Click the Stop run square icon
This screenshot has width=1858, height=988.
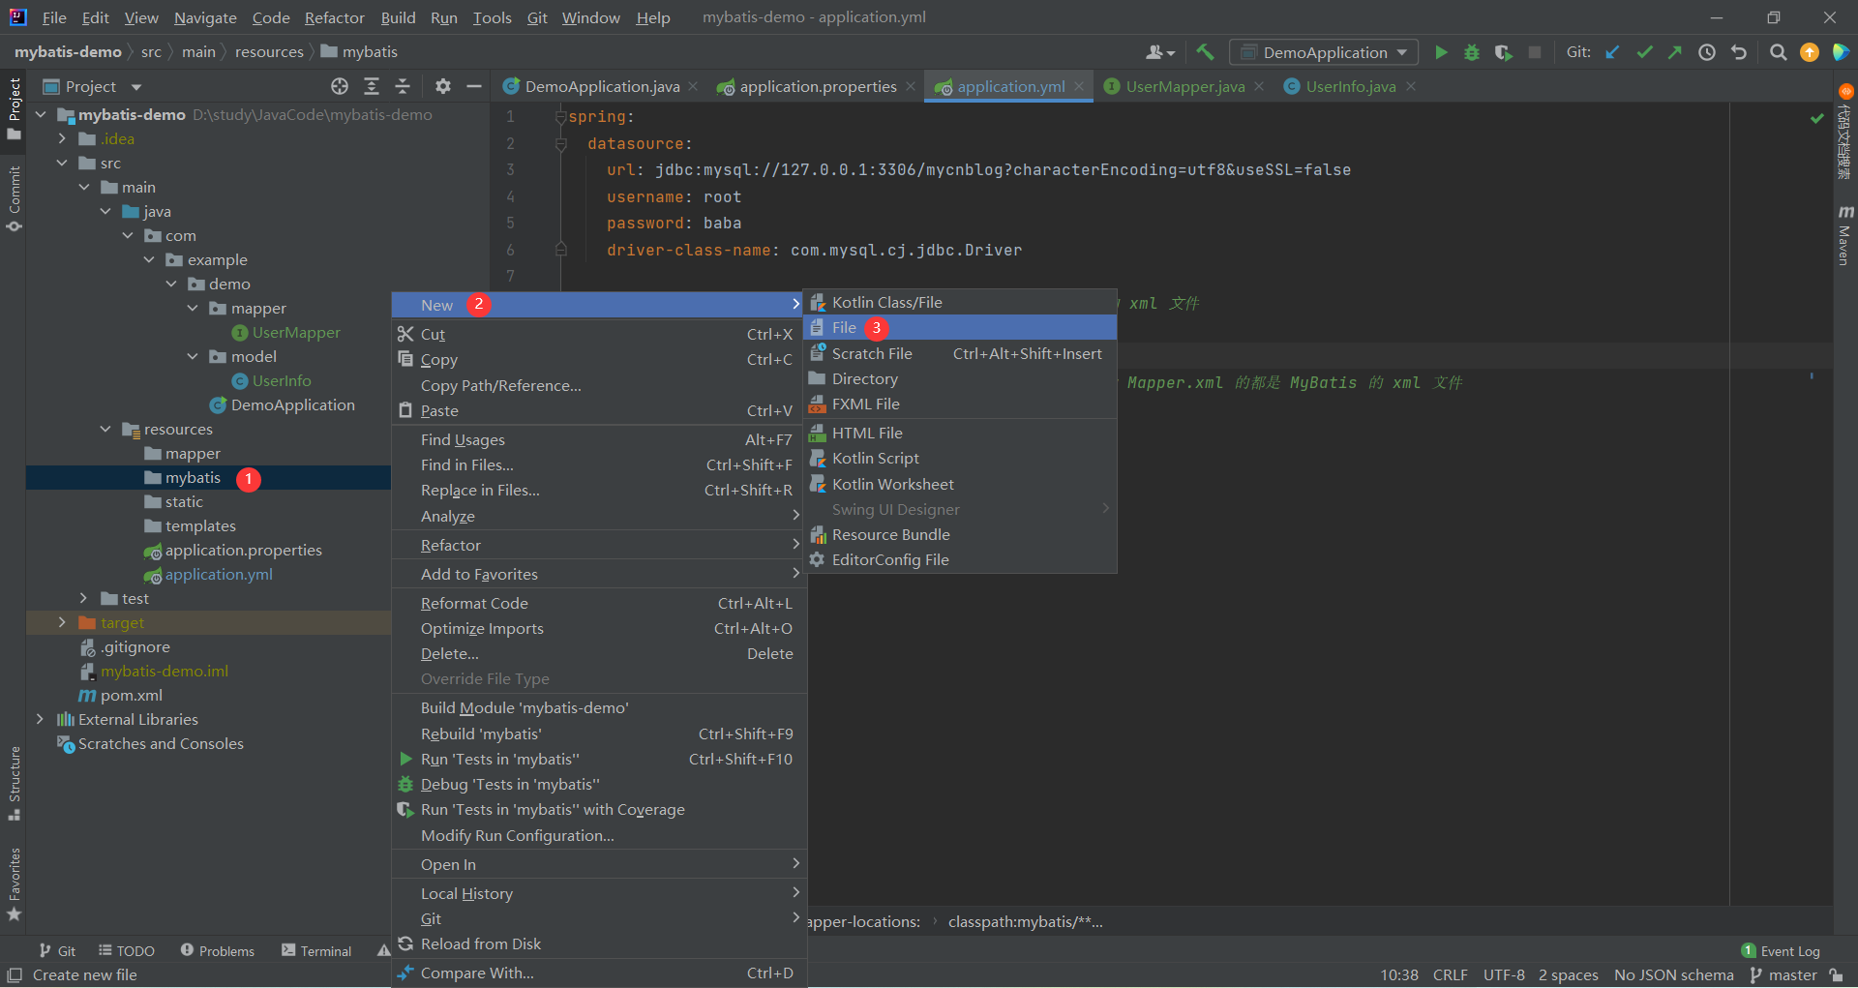[1535, 52]
